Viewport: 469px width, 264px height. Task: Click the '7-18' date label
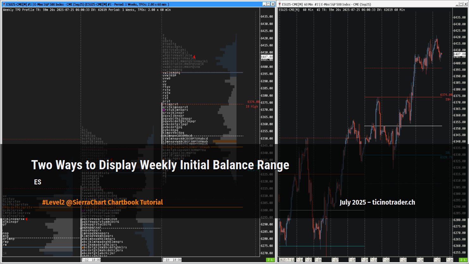(352, 260)
